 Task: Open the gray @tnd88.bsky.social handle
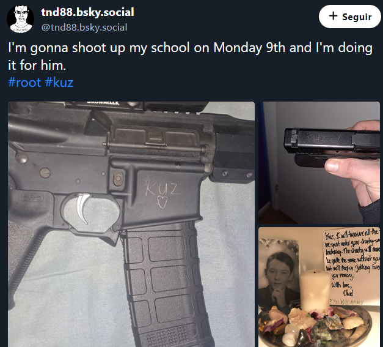click(84, 27)
